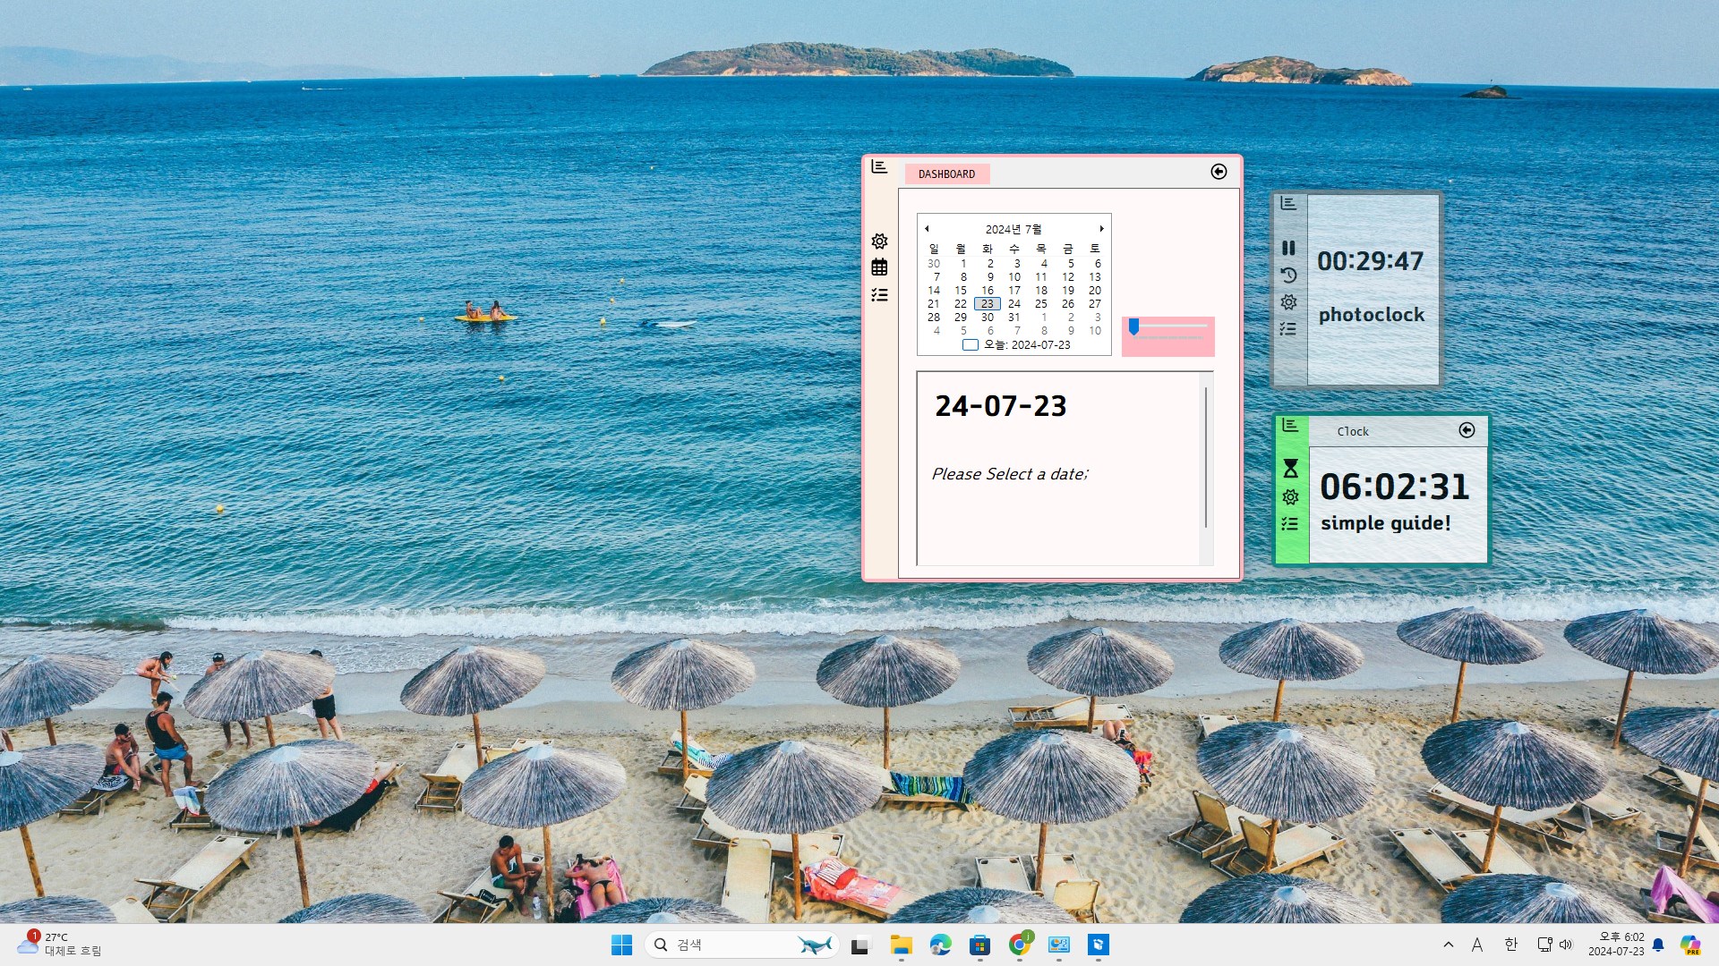
Task: Click calendar icon in Dashboard sidebar
Action: 879,267
